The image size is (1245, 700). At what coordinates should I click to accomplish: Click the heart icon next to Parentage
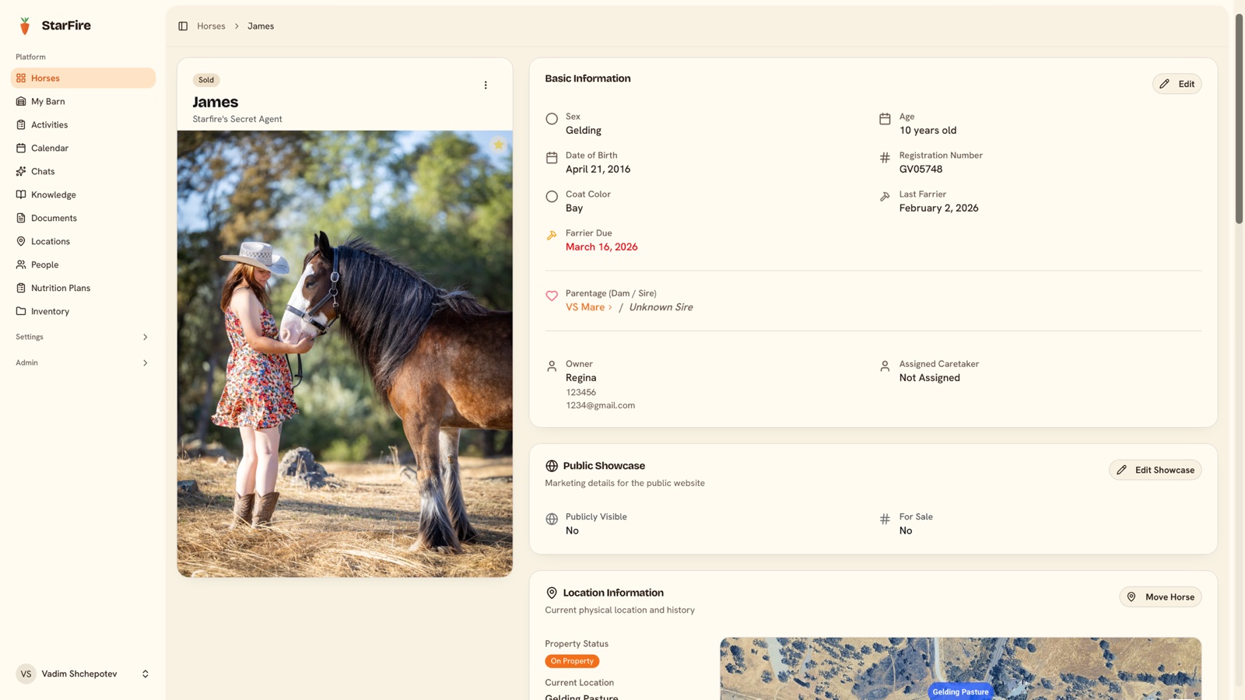(x=552, y=296)
